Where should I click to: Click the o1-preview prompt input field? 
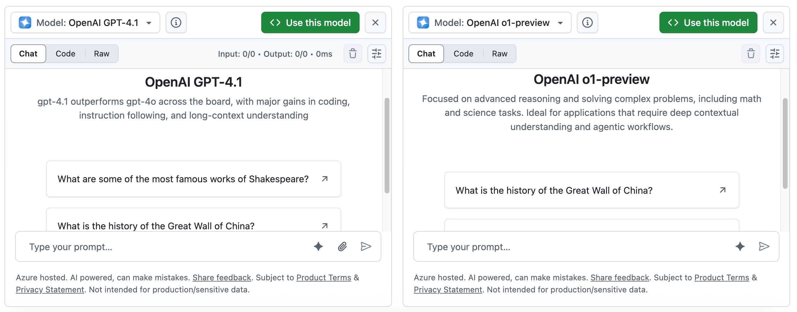pos(557,247)
